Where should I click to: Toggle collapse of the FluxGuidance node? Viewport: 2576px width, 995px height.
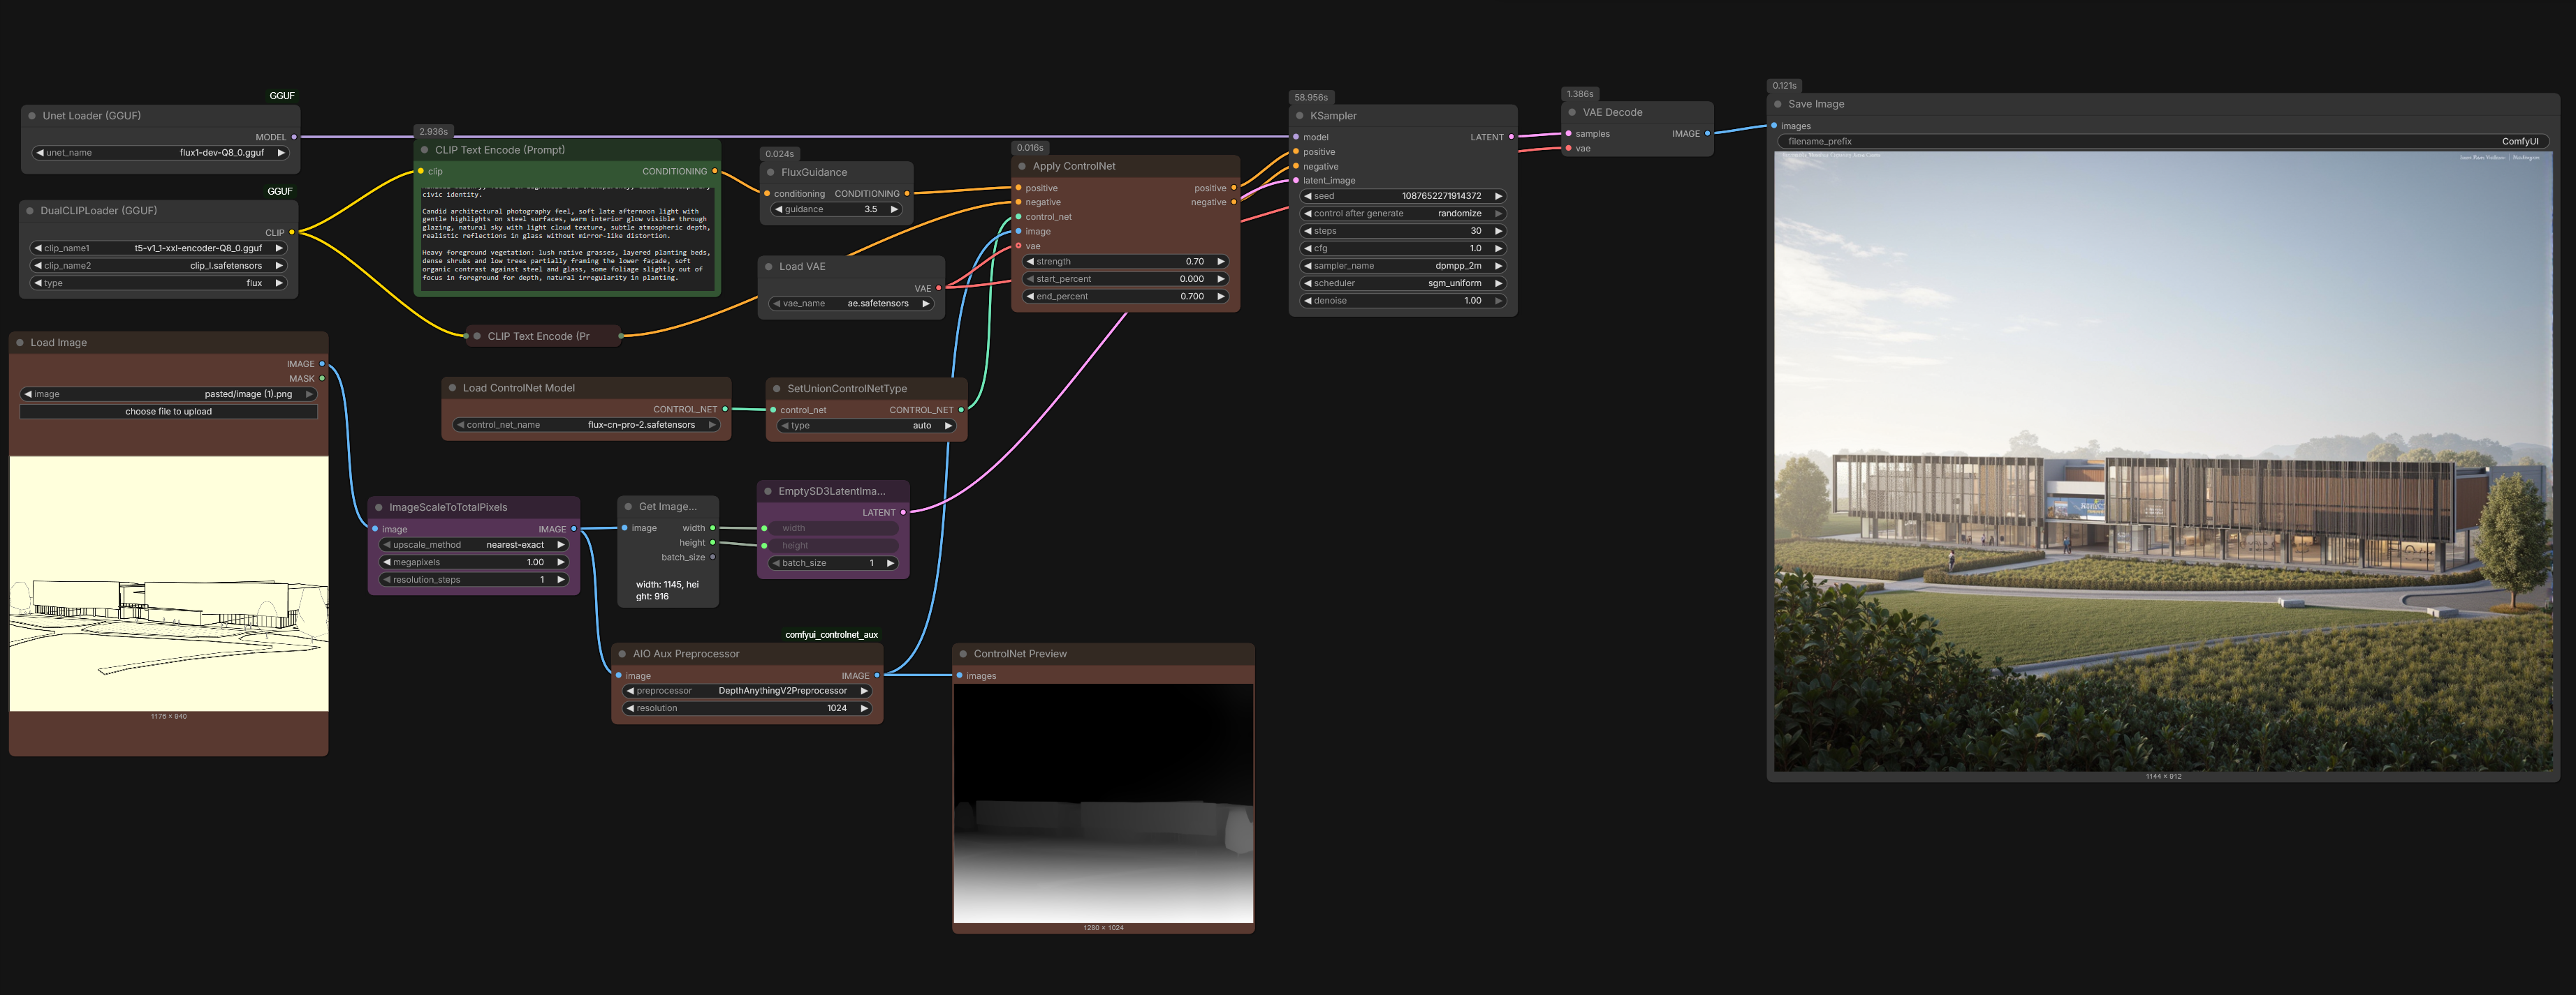tap(770, 173)
